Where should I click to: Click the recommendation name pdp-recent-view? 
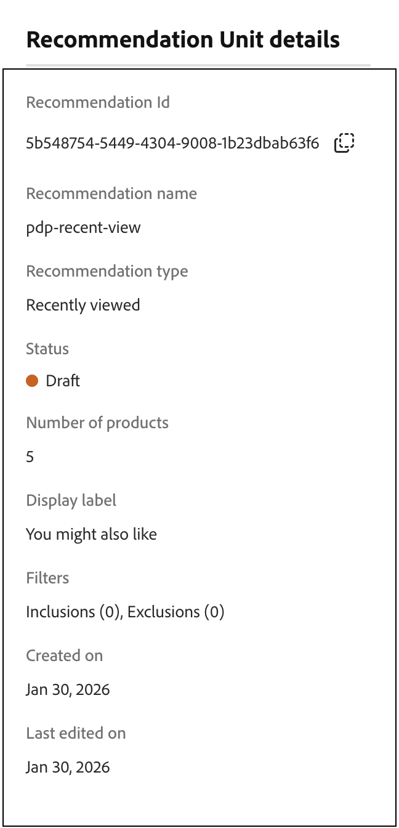83,227
